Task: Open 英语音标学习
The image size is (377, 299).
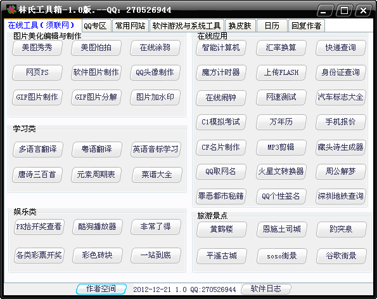Action: pos(156,149)
